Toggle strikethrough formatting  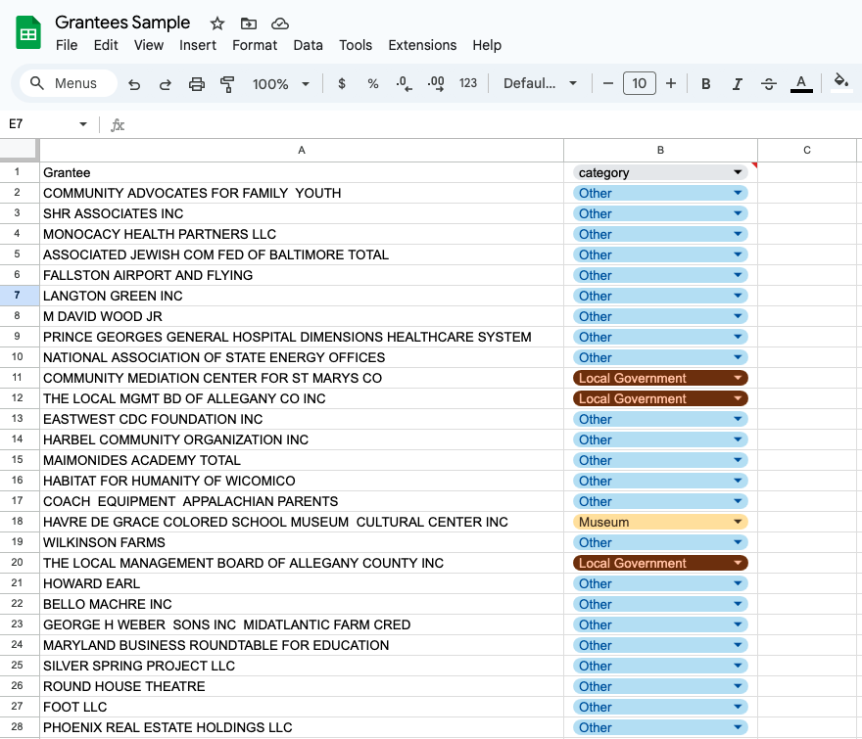(769, 84)
